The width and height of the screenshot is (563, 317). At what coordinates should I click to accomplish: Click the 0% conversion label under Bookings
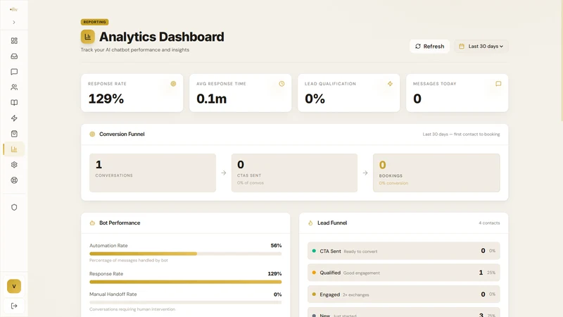pyautogui.click(x=393, y=183)
